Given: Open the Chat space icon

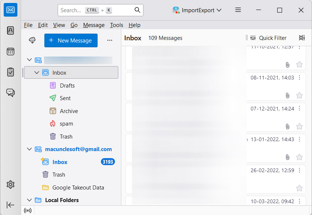Looking at the screenshot, I should 10,92.
